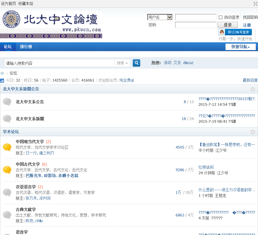This screenshot has height=235, width=258.
Task: Click the 找回密码 link
Action: pyautogui.click(x=250, y=17)
